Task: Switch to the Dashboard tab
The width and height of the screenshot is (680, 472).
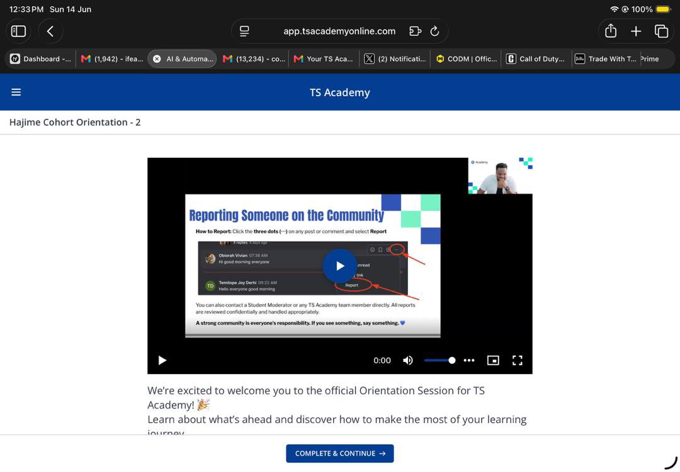Action: click(x=41, y=59)
